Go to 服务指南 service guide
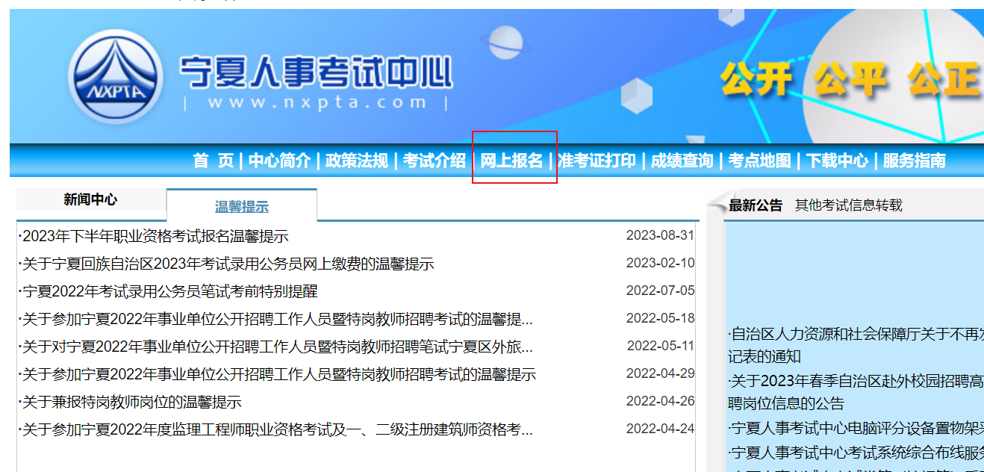The width and height of the screenshot is (984, 472). [915, 161]
